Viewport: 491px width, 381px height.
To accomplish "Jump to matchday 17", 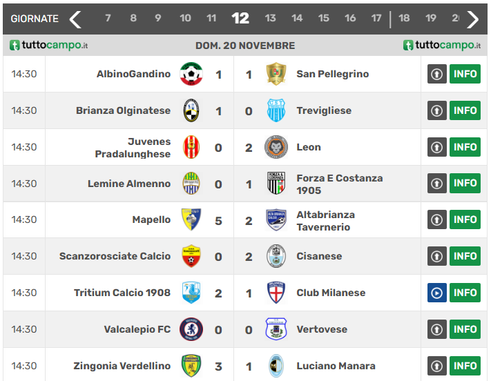I will 376,19.
